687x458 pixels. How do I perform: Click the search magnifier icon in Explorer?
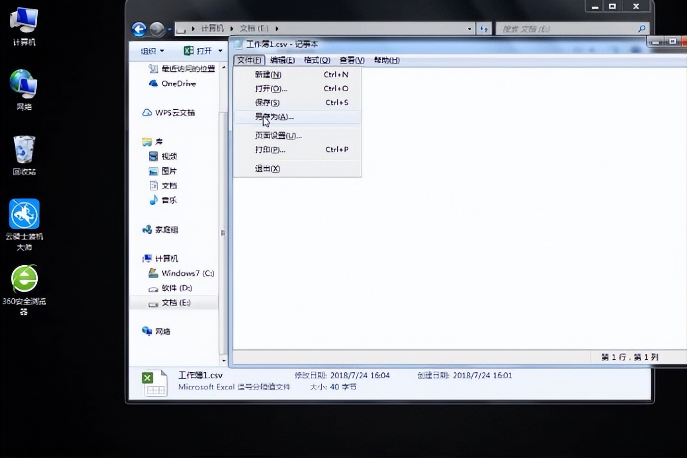tap(642, 29)
